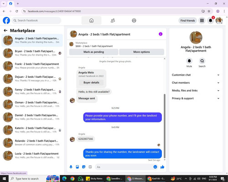The width and height of the screenshot is (228, 182).
Task: Click the message text field
Action: (124, 167)
